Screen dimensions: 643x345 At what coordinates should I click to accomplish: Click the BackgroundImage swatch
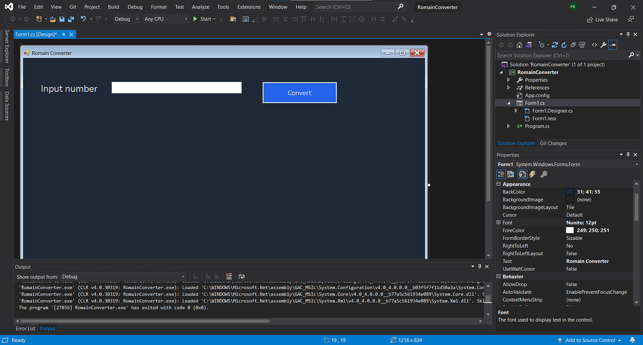pyautogui.click(x=570, y=200)
